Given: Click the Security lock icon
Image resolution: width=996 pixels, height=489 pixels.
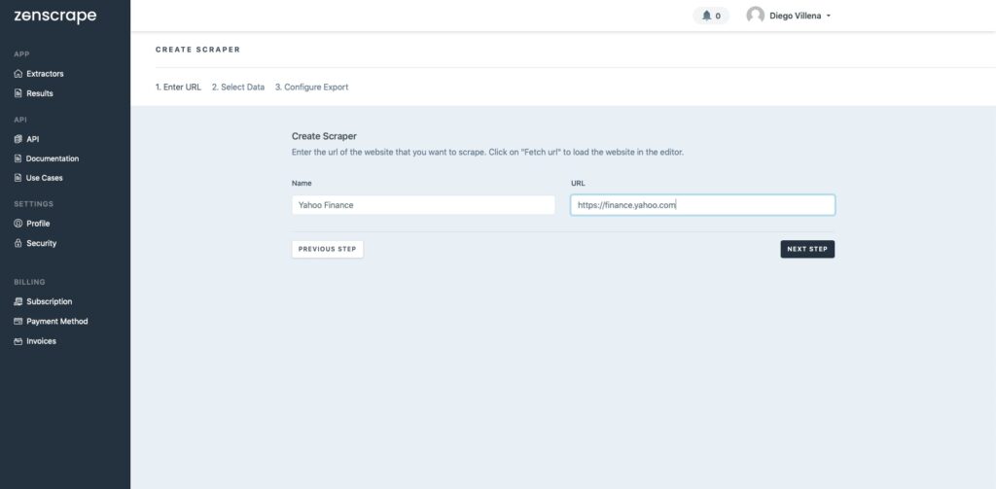Looking at the screenshot, I should [18, 243].
